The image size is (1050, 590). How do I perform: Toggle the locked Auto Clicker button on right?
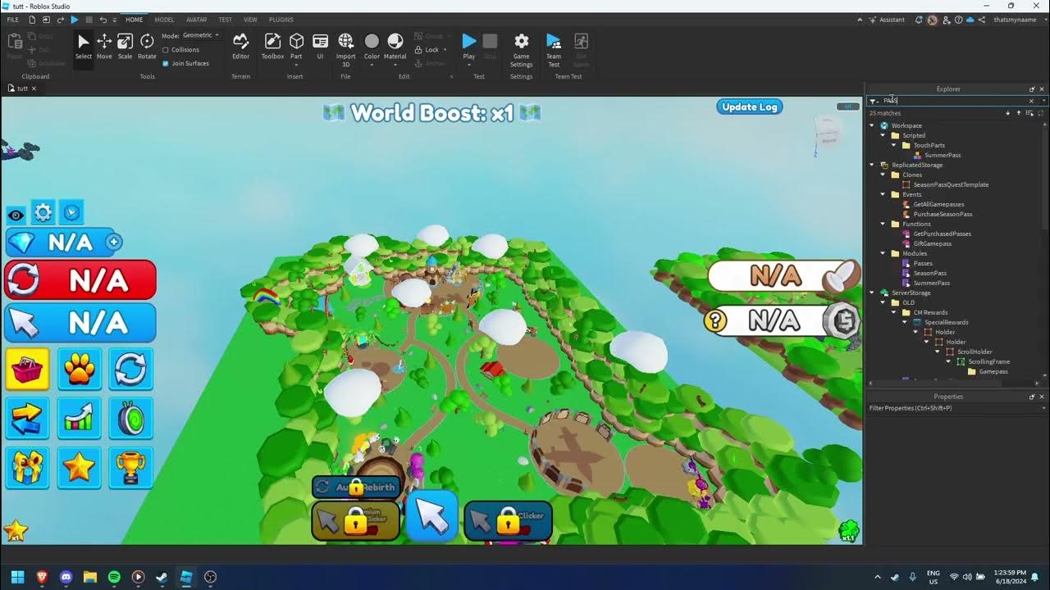click(508, 520)
